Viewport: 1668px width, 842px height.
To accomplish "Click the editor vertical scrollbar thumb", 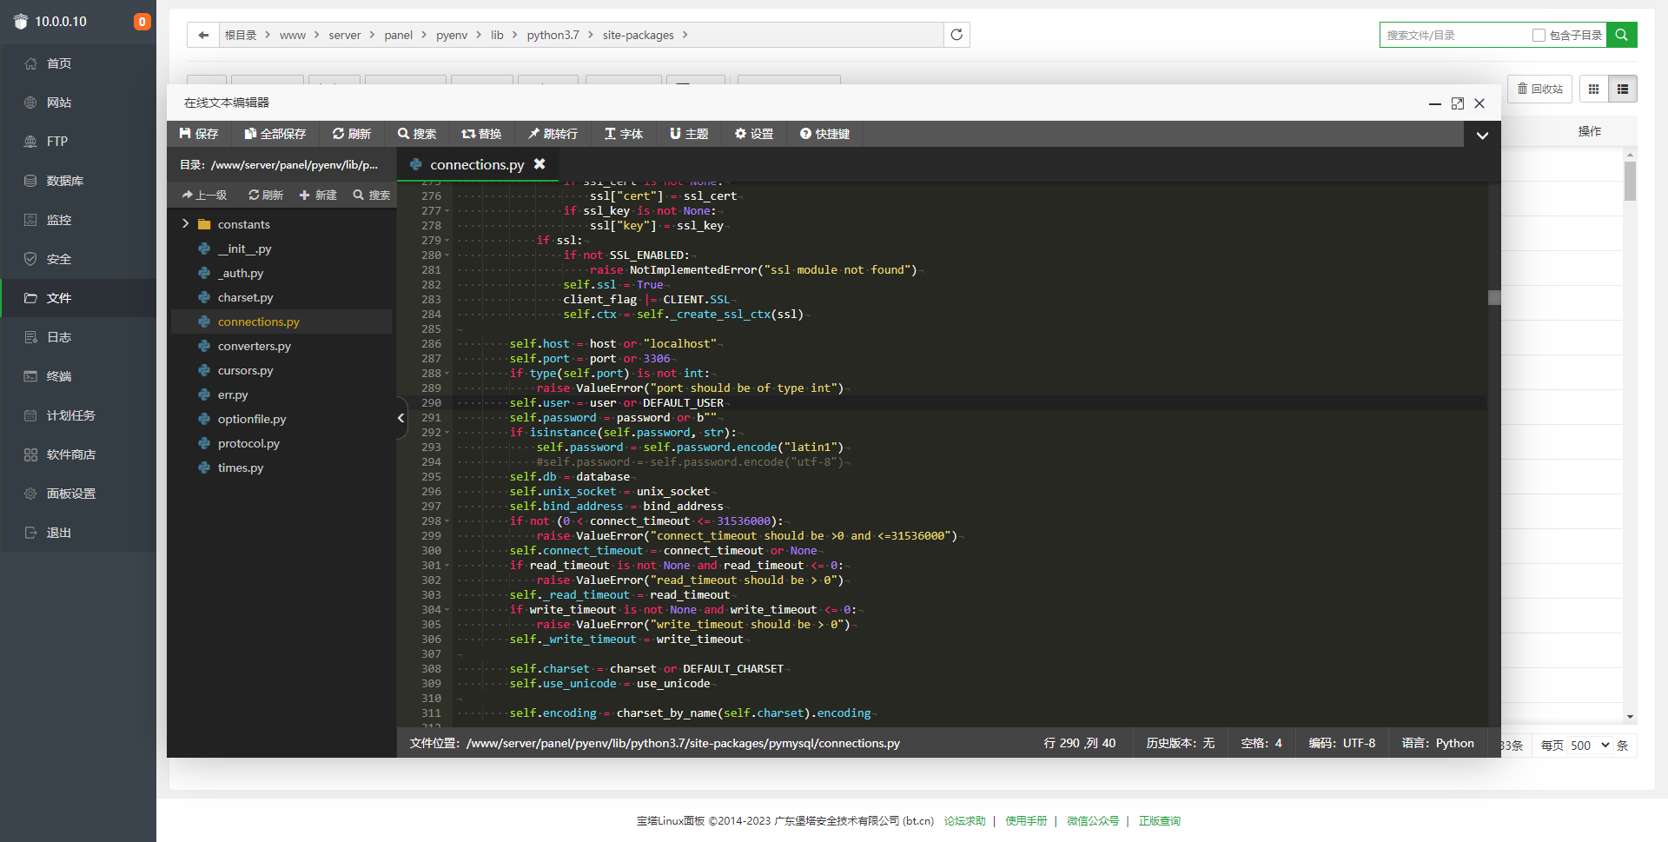I will pos(1494,297).
